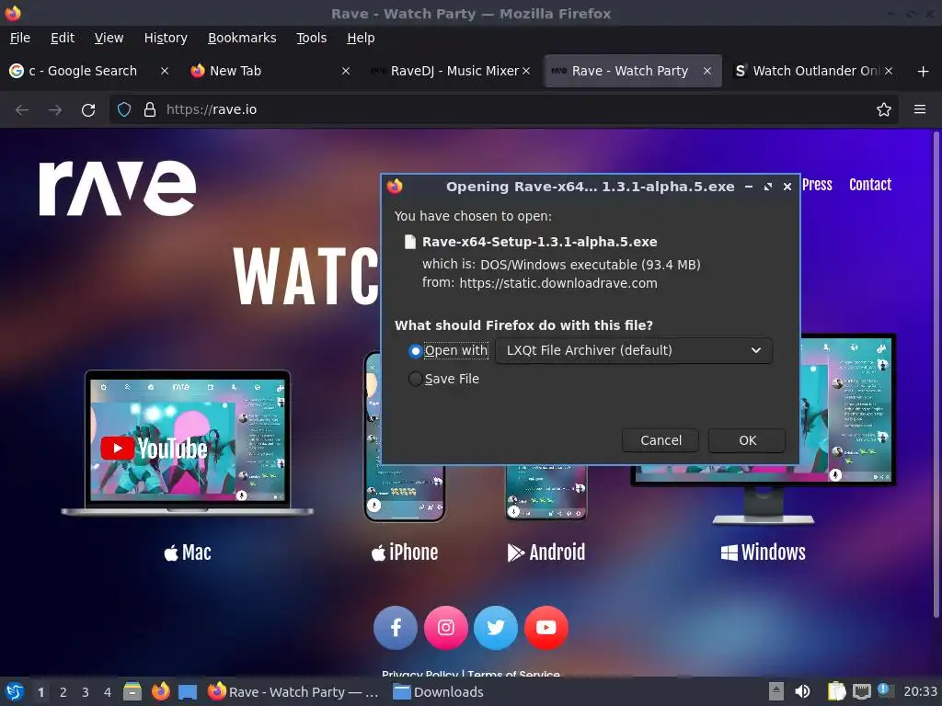Reload the rave.io page
This screenshot has height=706, width=942.
(x=88, y=110)
